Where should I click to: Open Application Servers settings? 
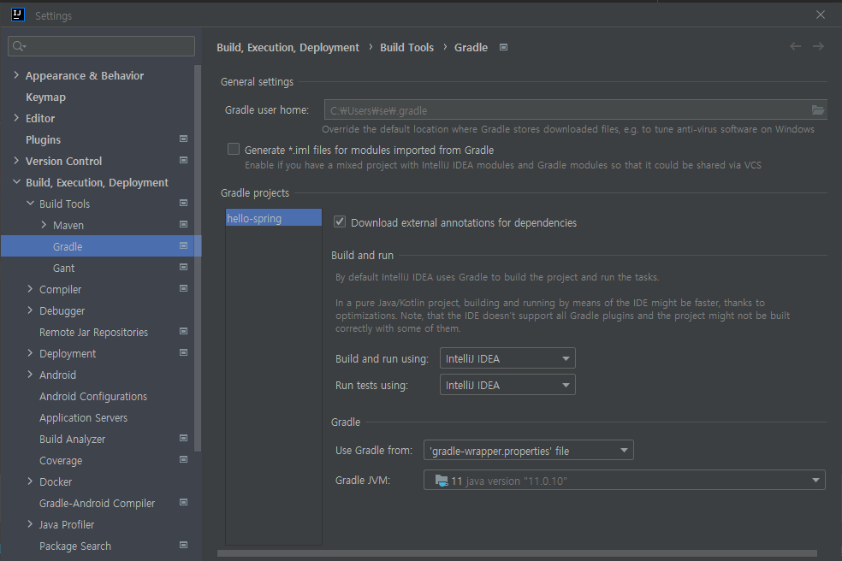point(83,417)
